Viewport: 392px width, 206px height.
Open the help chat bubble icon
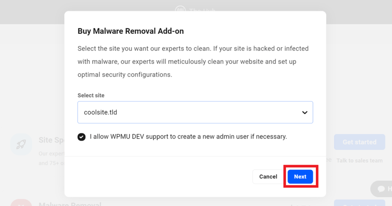tap(381, 189)
